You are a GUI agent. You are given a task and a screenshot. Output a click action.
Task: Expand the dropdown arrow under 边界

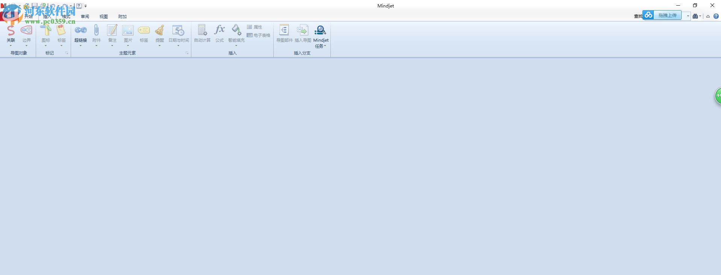coord(26,46)
